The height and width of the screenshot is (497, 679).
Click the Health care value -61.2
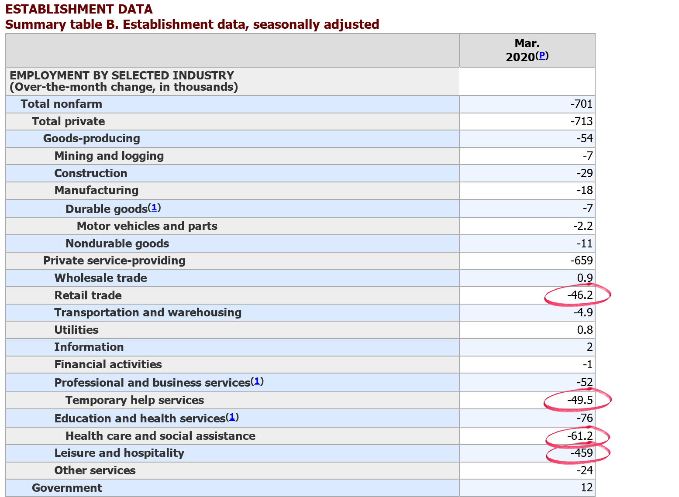(580, 436)
